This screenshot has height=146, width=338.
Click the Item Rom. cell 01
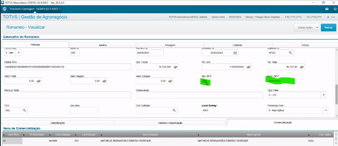tap(12, 141)
